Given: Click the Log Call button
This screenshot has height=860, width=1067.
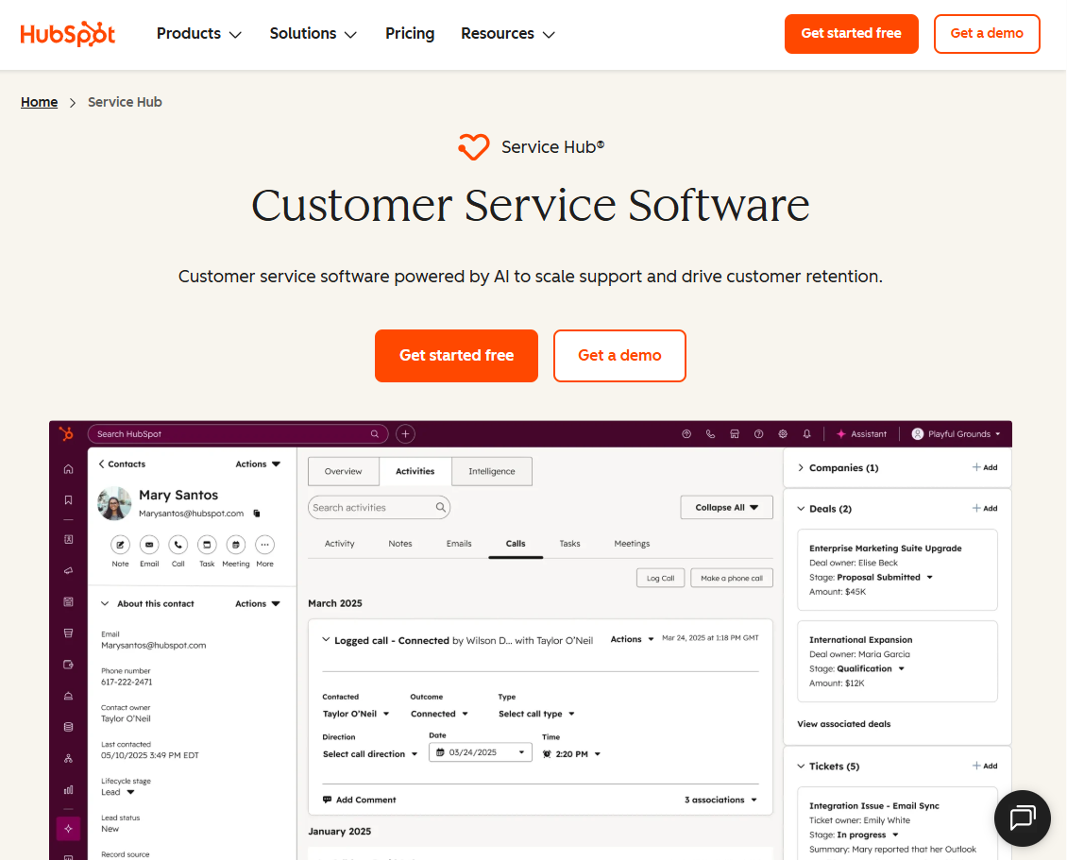Looking at the screenshot, I should tap(661, 579).
